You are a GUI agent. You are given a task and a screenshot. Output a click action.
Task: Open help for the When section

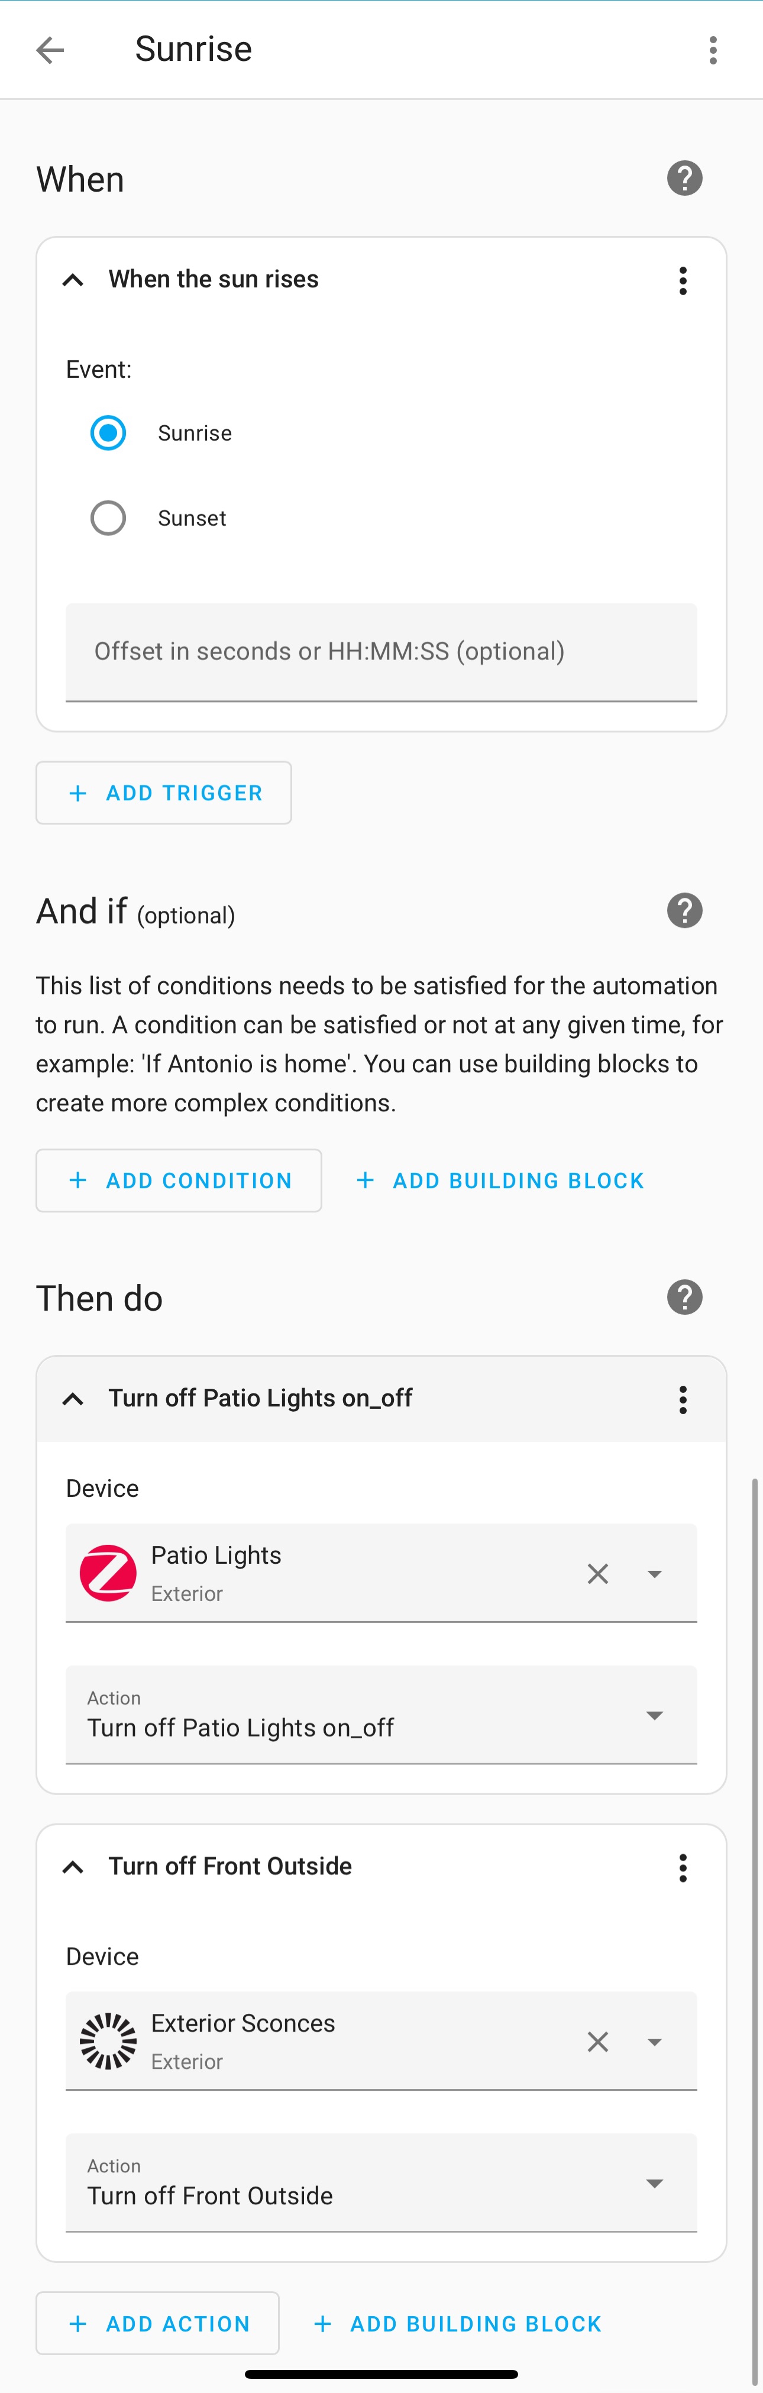(x=684, y=179)
